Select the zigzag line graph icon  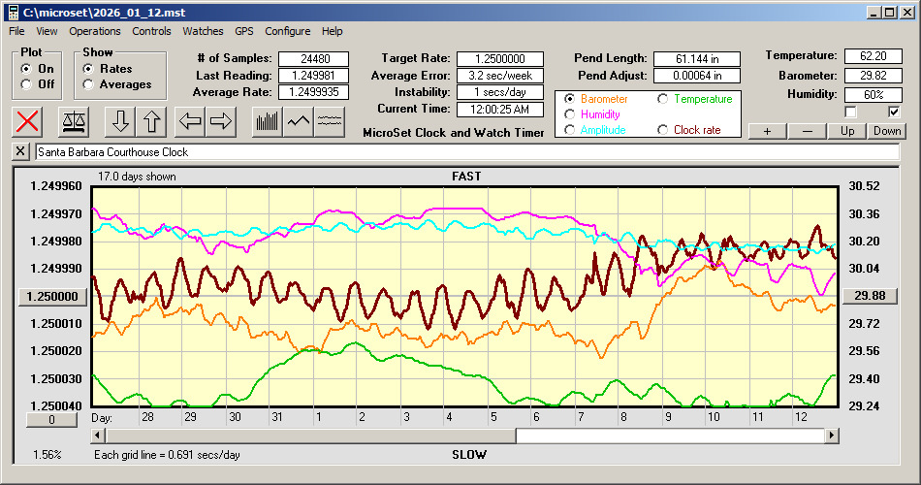[x=299, y=121]
